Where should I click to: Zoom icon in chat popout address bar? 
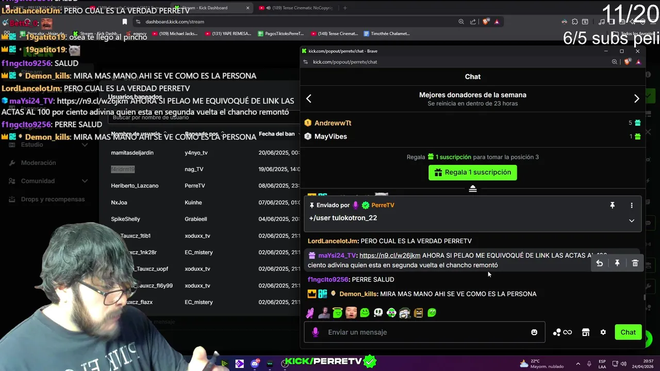[x=614, y=62]
